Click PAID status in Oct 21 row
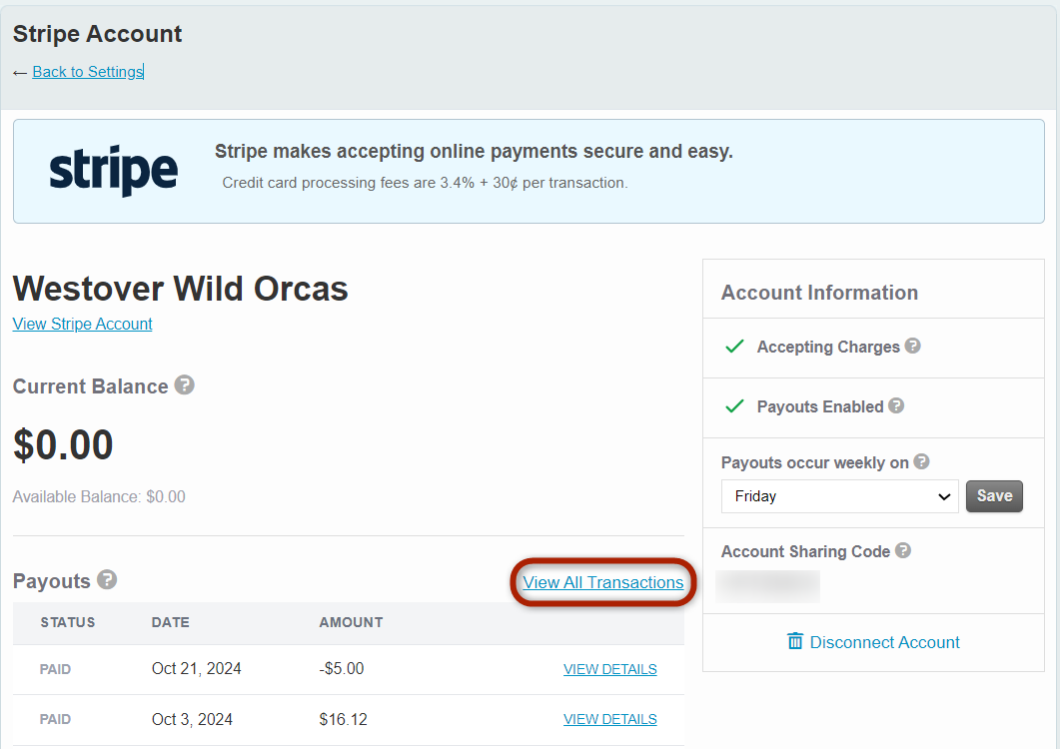Image resolution: width=1060 pixels, height=749 pixels. point(55,669)
